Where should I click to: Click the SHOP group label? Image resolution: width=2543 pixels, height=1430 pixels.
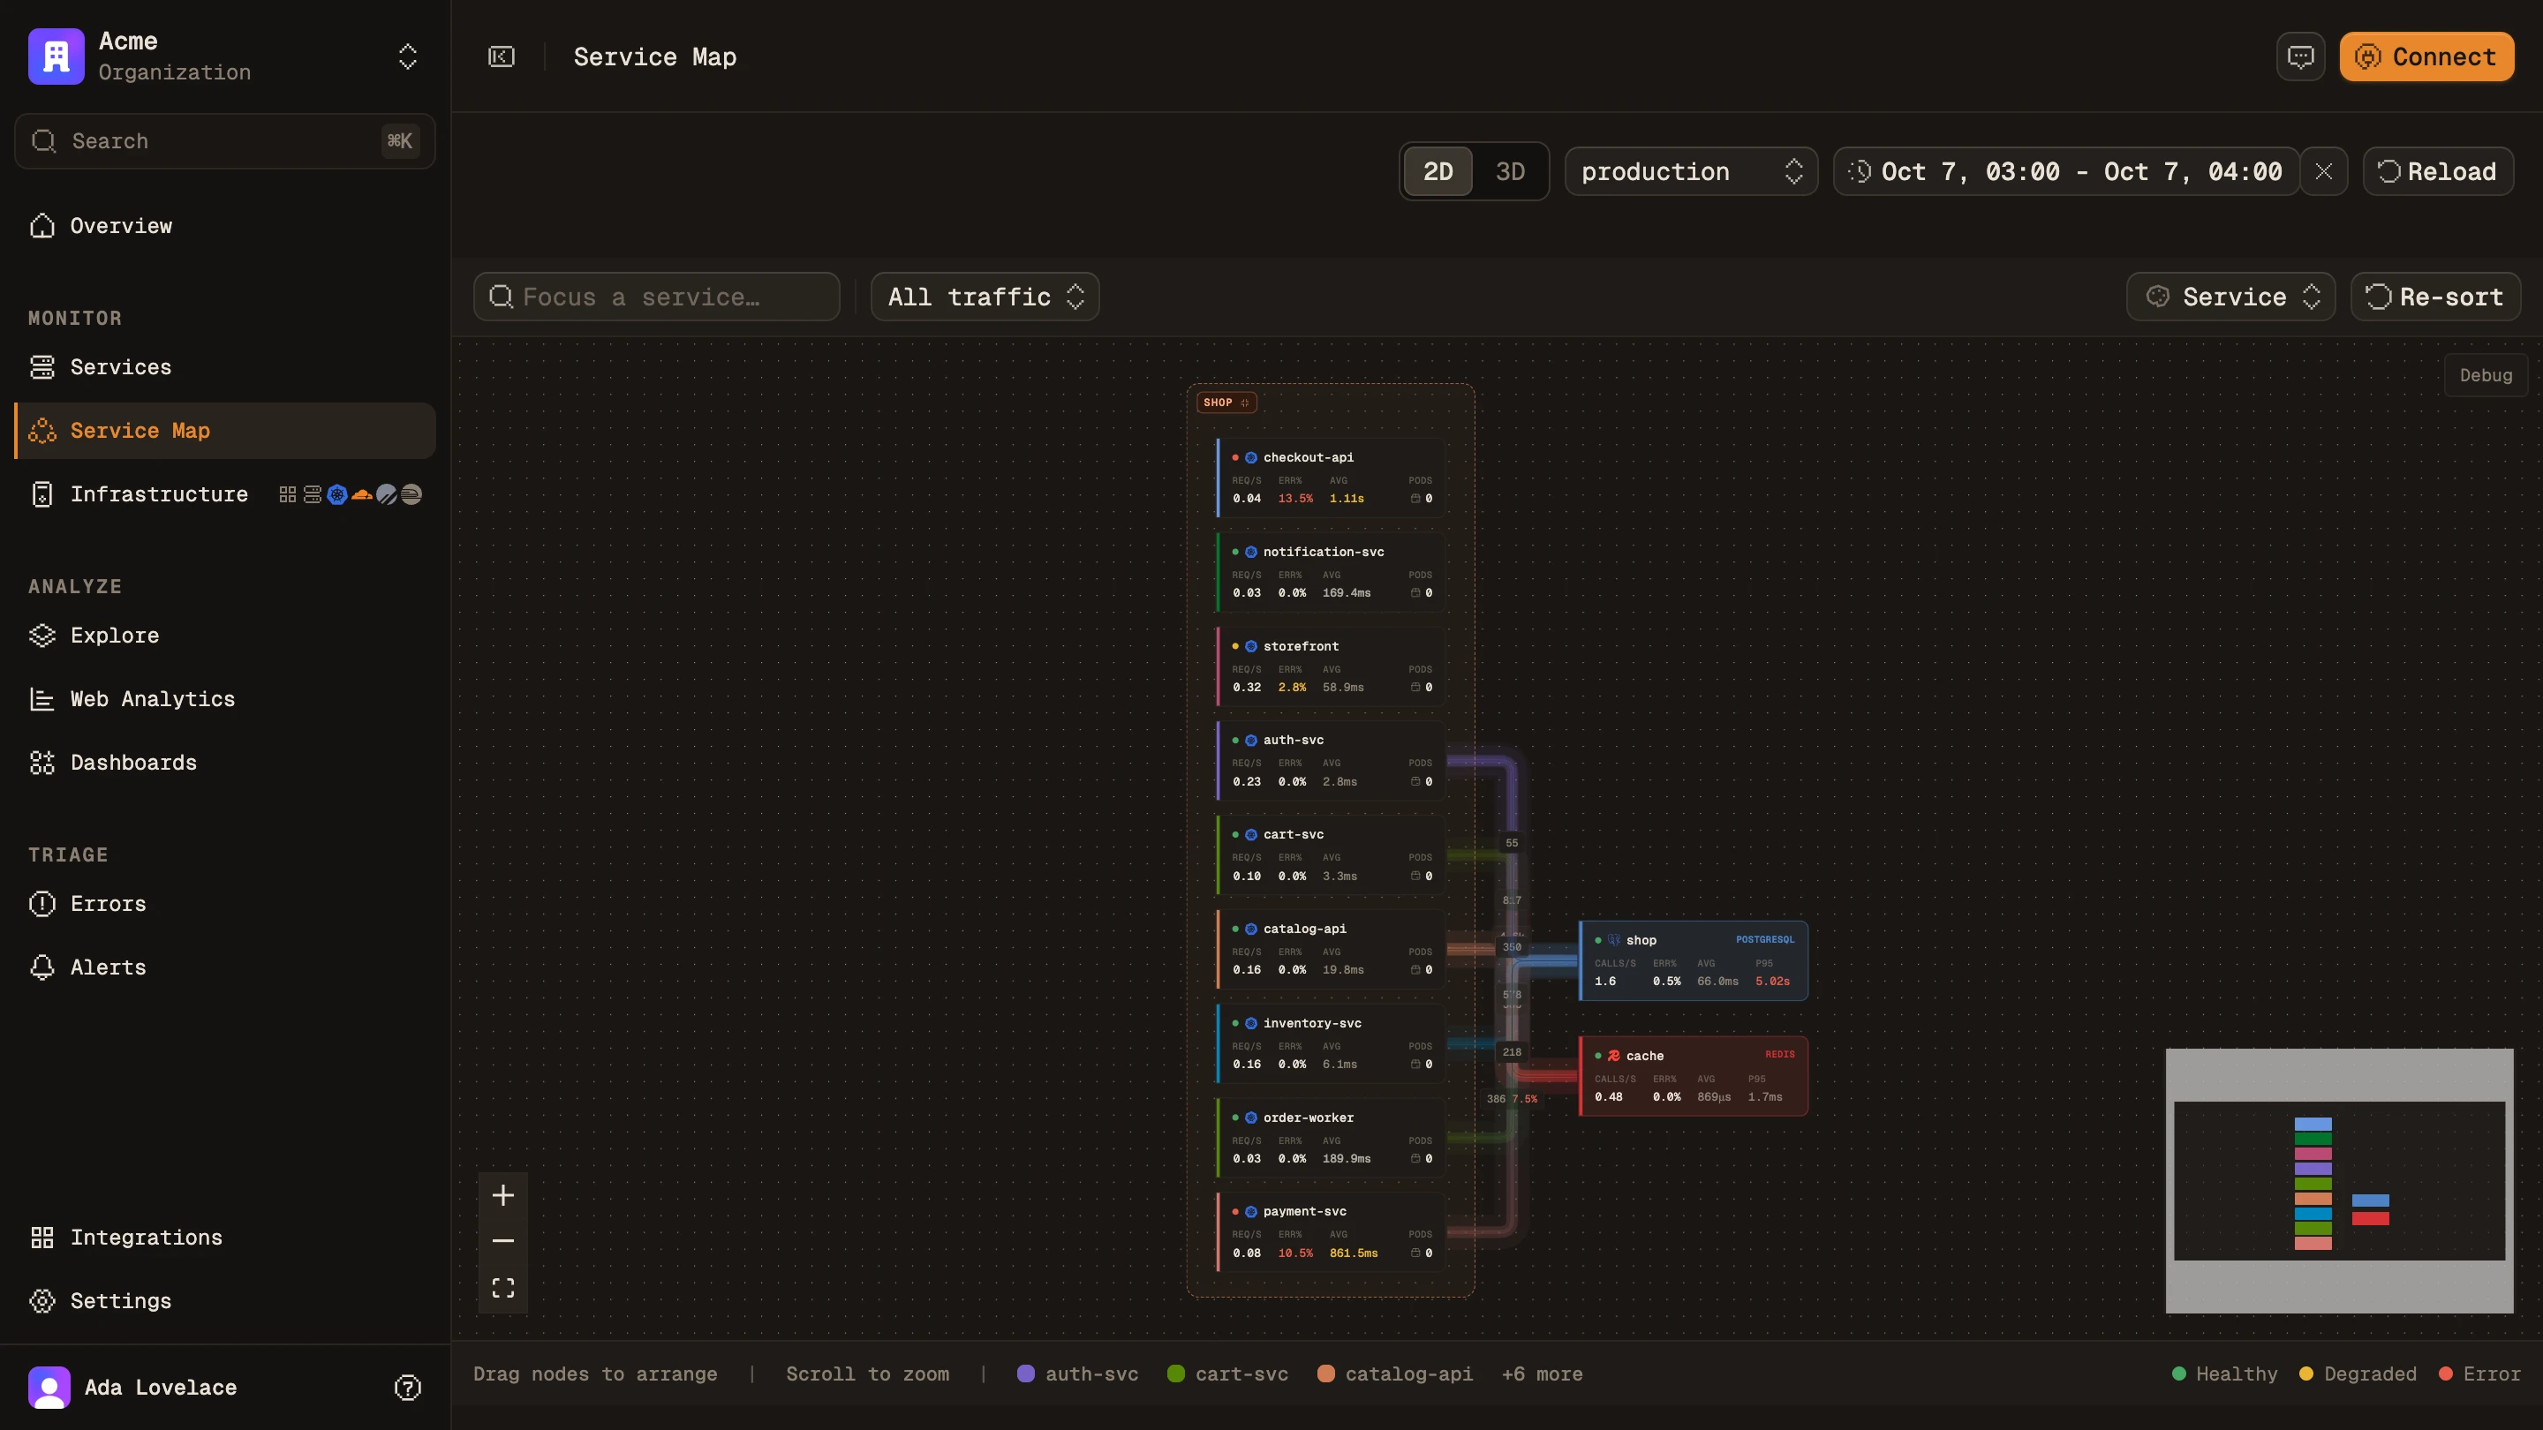[x=1226, y=403]
